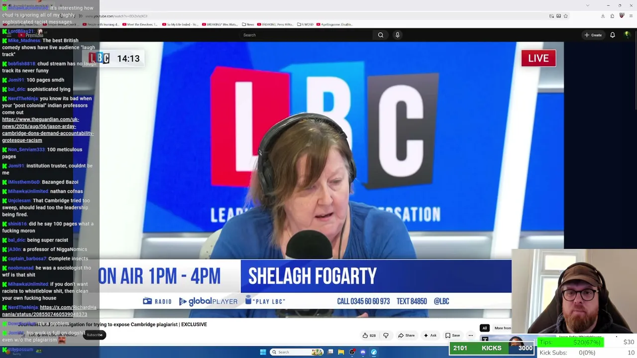Open the YouTube account avatar menu

627,35
